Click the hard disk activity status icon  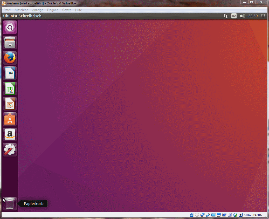click(192, 215)
